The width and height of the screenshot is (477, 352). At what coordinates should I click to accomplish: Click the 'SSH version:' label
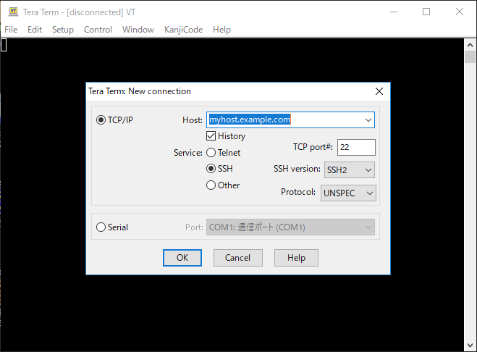pyautogui.click(x=297, y=169)
